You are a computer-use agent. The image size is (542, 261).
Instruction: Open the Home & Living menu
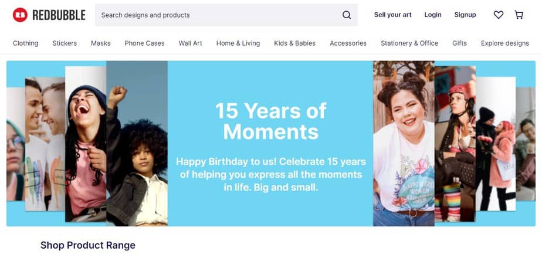(238, 43)
